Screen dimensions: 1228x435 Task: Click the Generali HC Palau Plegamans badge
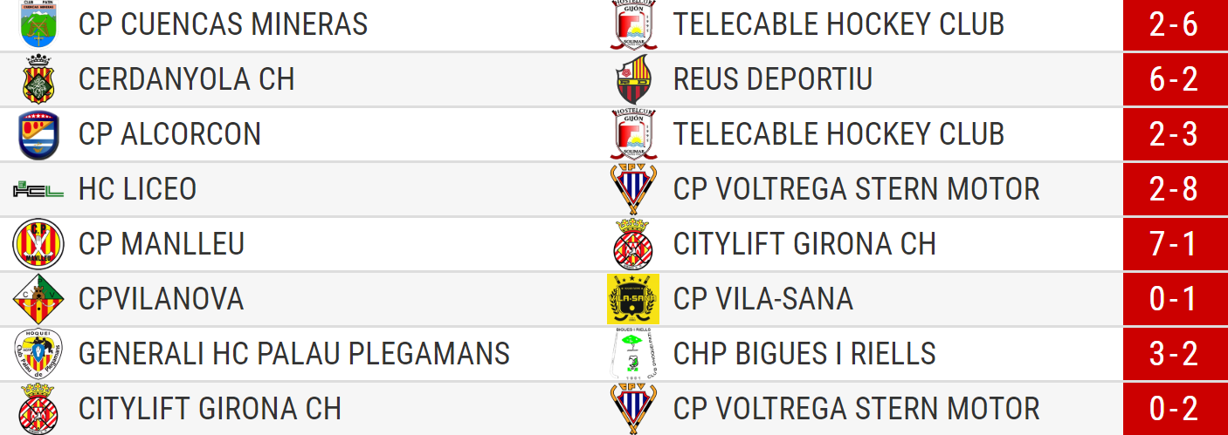coord(38,354)
